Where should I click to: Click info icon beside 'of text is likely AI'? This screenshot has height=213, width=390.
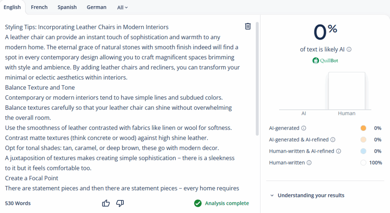(349, 50)
